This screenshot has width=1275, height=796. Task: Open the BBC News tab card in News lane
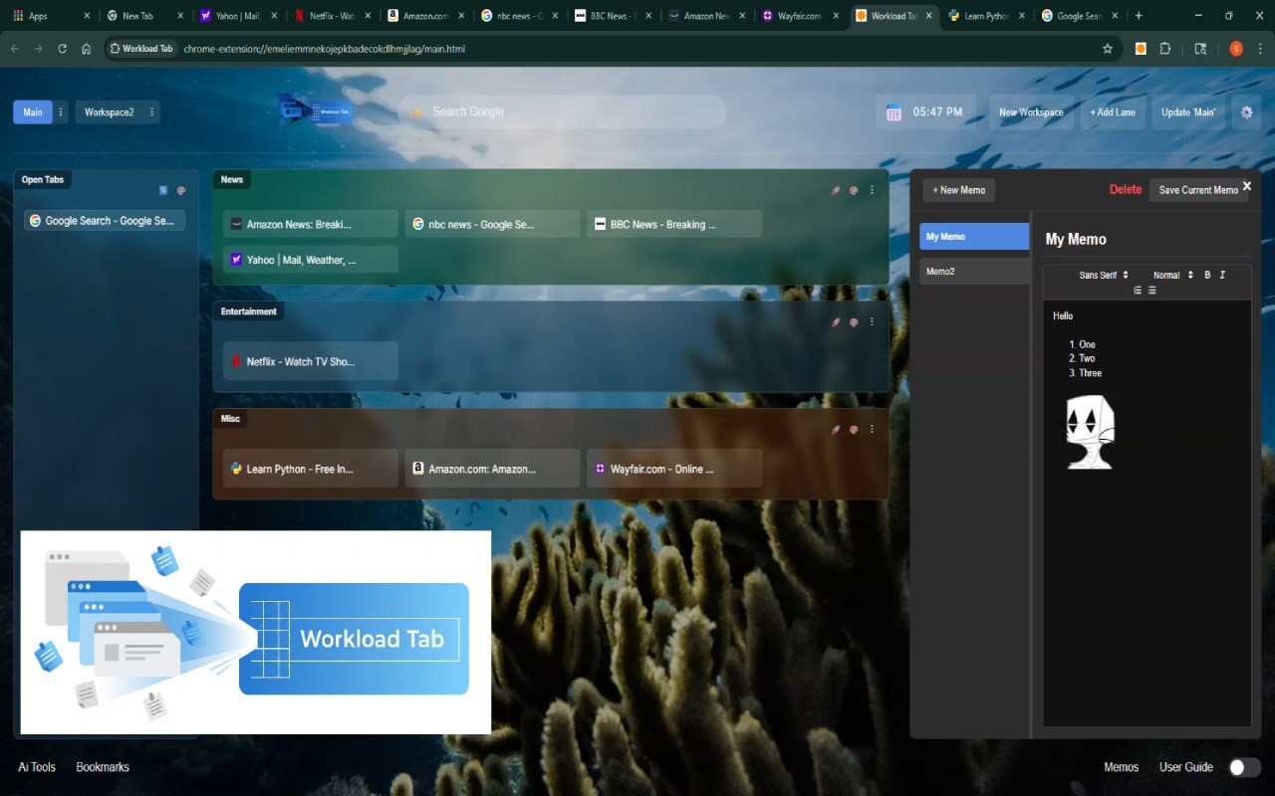click(x=674, y=225)
